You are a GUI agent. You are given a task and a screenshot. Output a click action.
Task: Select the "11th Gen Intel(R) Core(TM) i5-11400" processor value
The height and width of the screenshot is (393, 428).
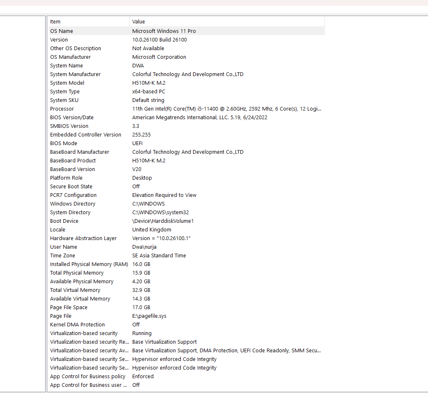[x=227, y=109]
